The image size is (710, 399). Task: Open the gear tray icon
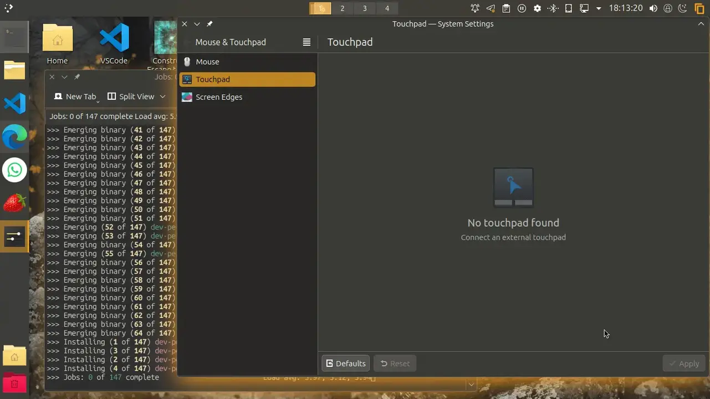[537, 8]
